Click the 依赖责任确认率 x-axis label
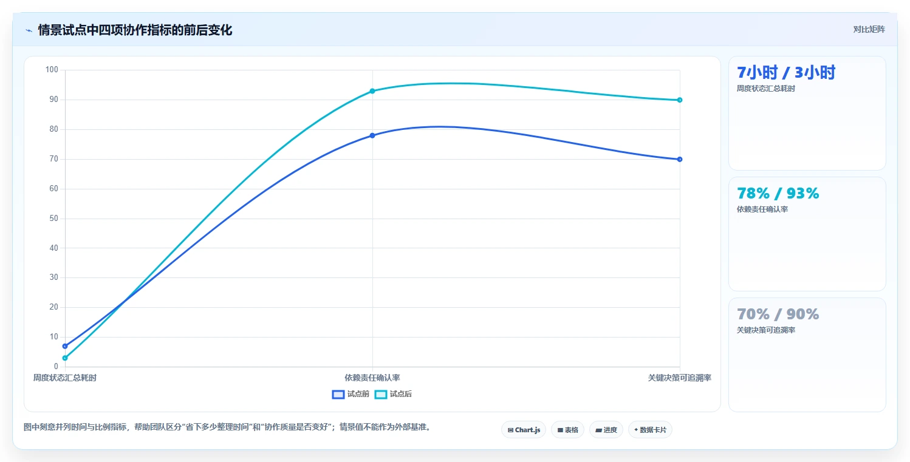 [372, 378]
